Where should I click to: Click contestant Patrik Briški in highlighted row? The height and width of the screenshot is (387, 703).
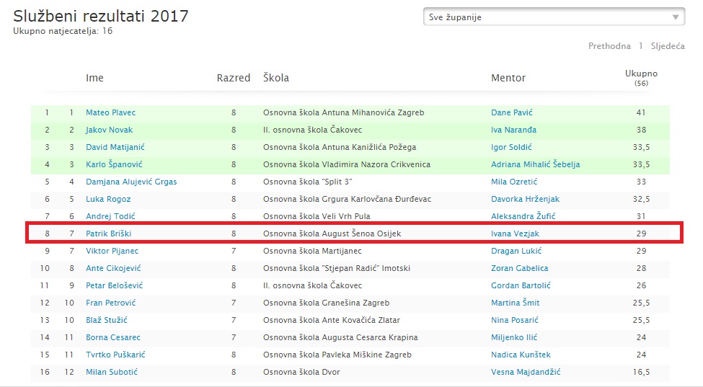(x=108, y=233)
